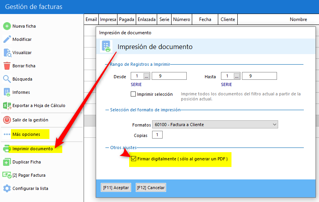Select Modificar in the sidebar
This screenshot has width=319, height=202.
(22, 39)
